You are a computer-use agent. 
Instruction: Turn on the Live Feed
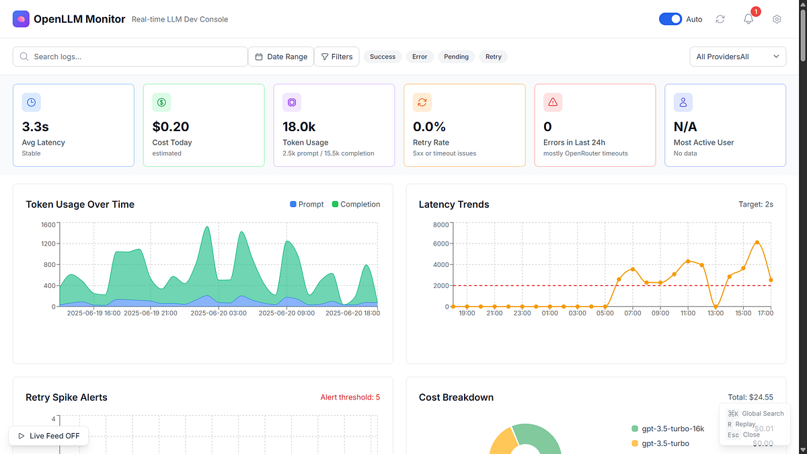pyautogui.click(x=48, y=436)
